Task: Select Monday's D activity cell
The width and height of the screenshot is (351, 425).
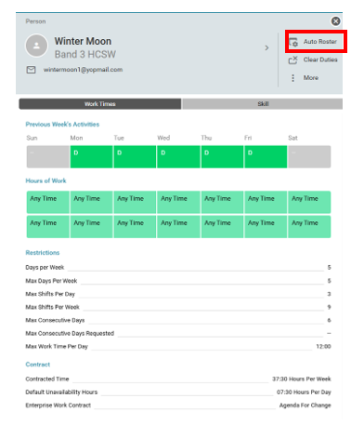Action: (x=91, y=157)
